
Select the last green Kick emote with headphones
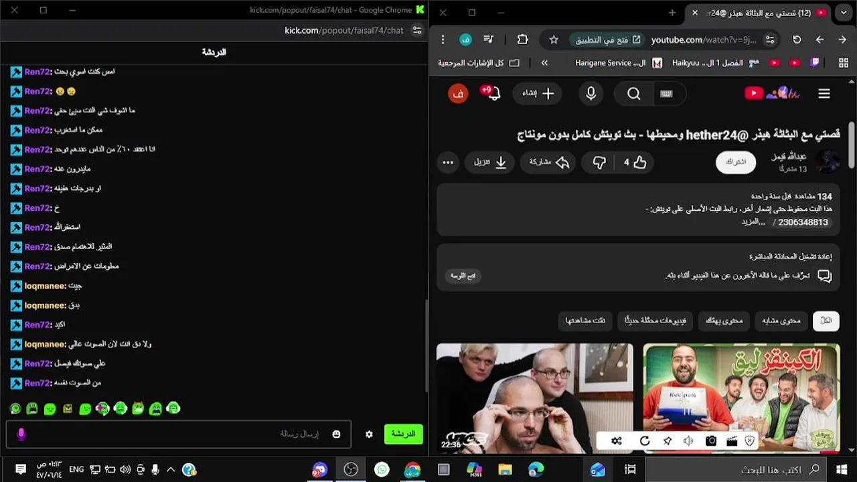tap(173, 408)
